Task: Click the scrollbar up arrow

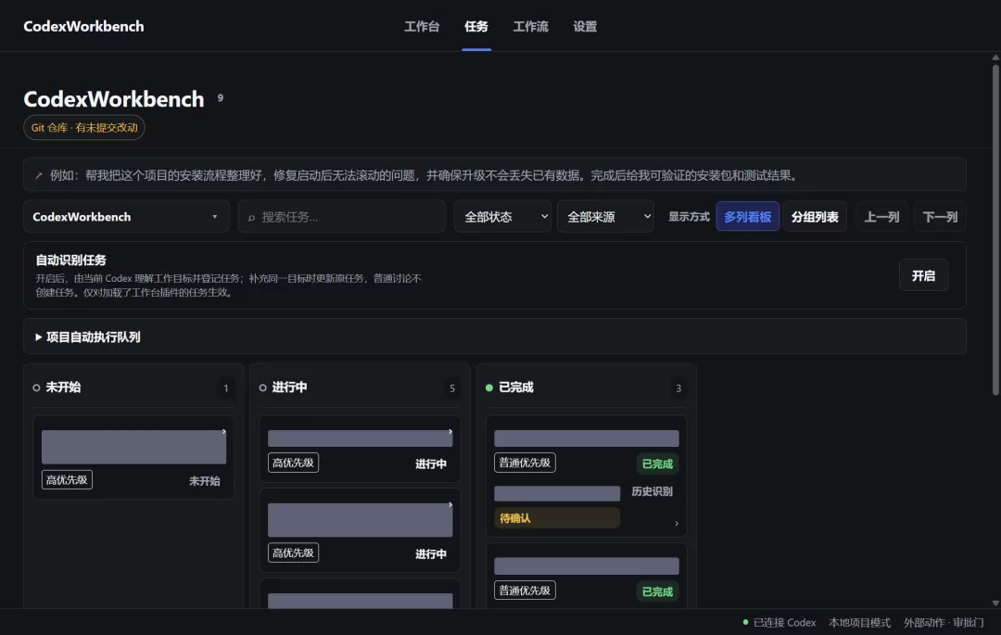Action: (x=995, y=57)
